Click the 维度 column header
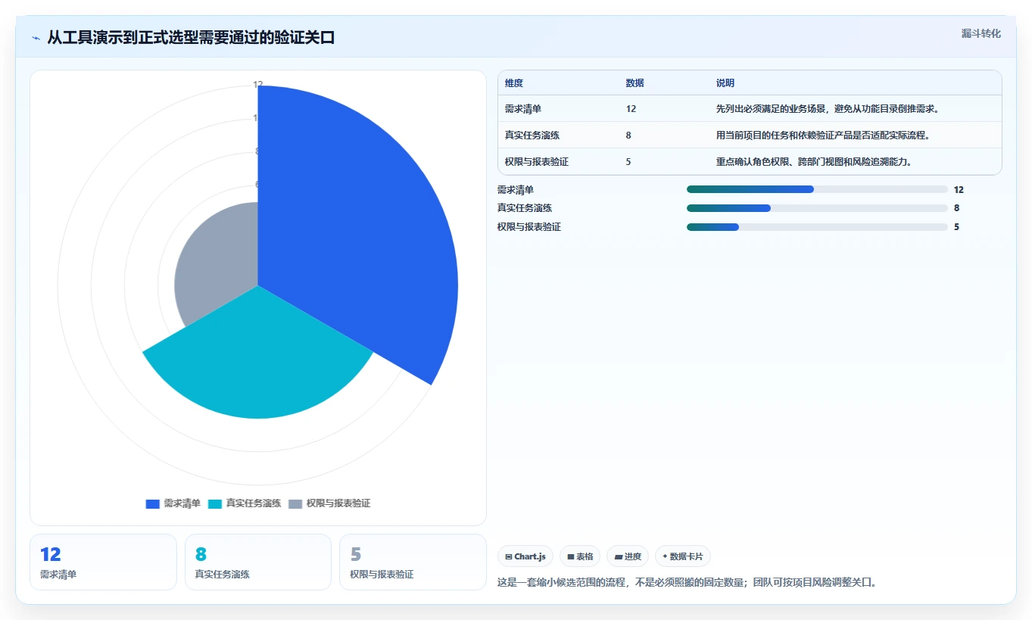The width and height of the screenshot is (1032, 620). coord(514,83)
